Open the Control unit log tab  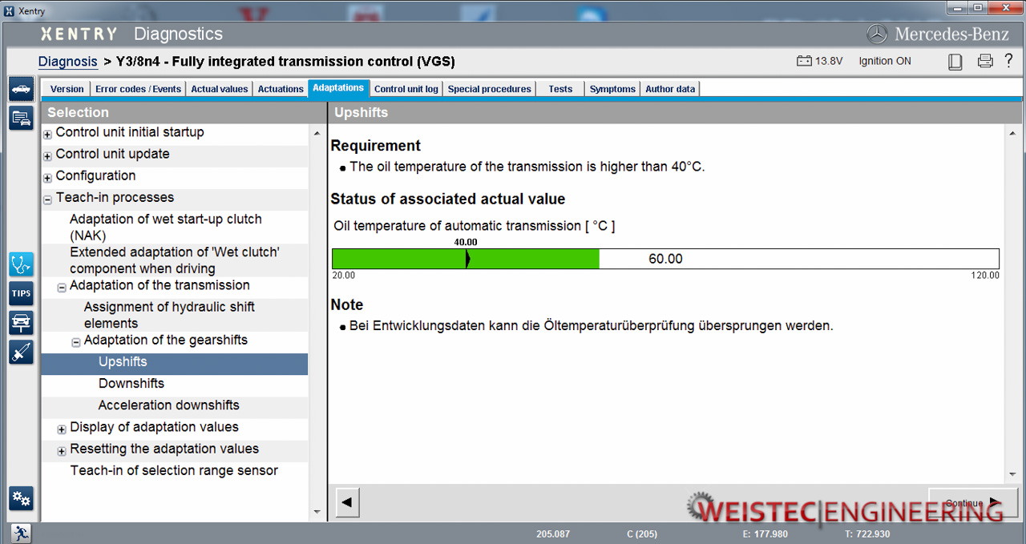[x=406, y=89]
